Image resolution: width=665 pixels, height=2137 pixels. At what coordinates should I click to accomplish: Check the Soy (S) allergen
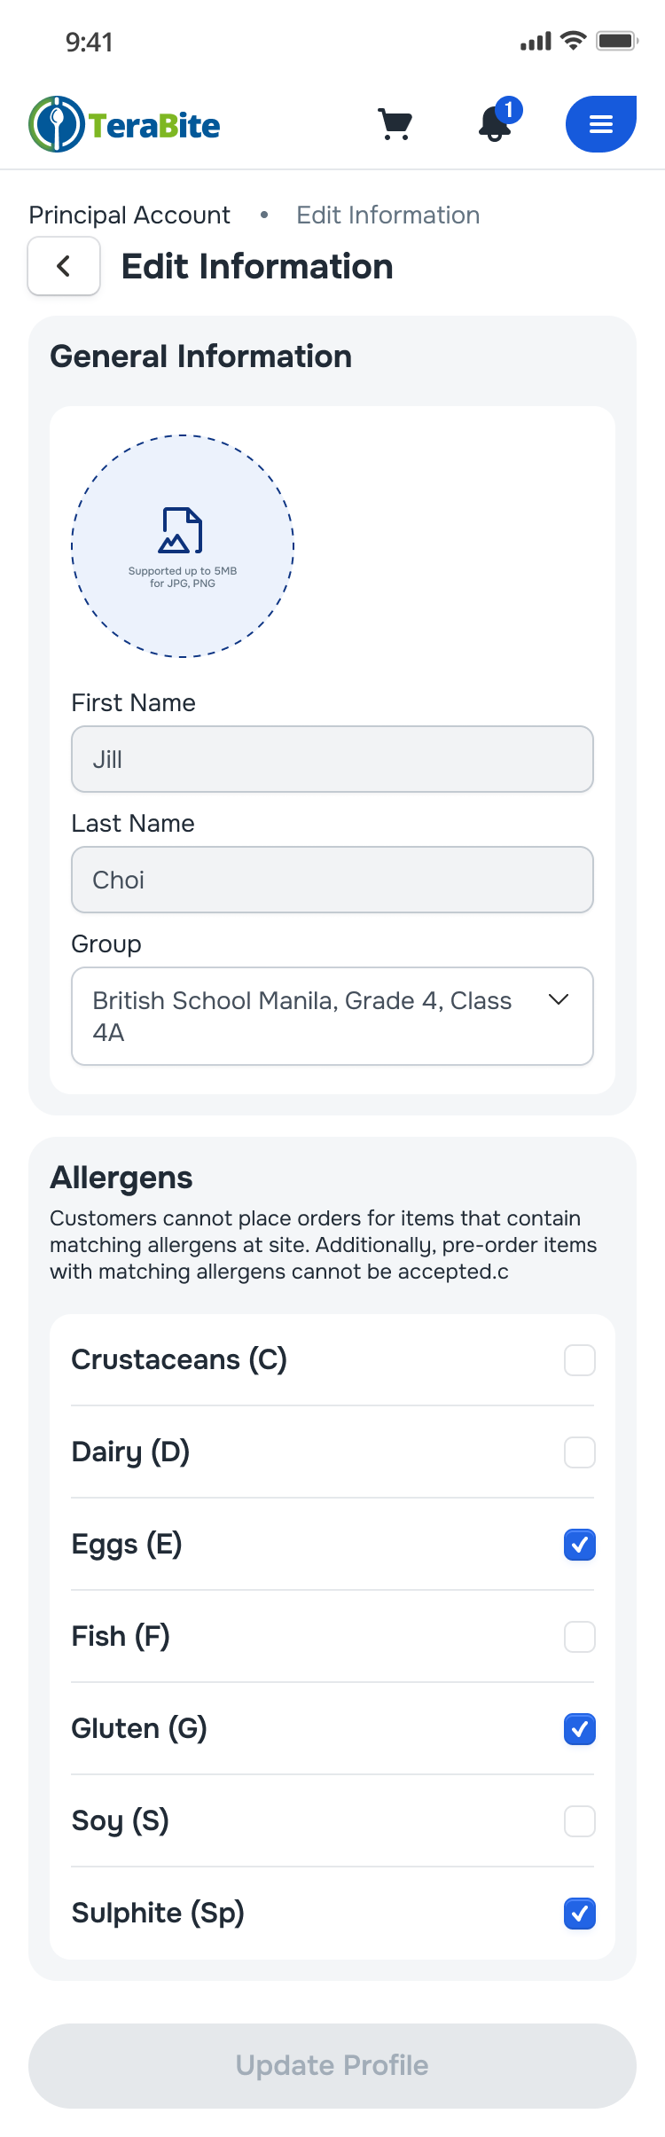point(580,1821)
